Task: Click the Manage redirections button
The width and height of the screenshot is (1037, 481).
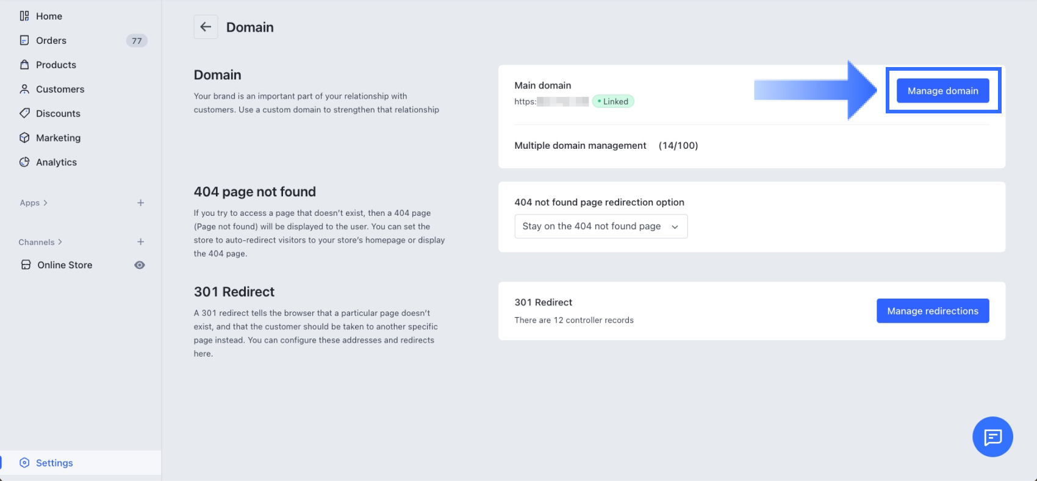Action: pyautogui.click(x=933, y=311)
